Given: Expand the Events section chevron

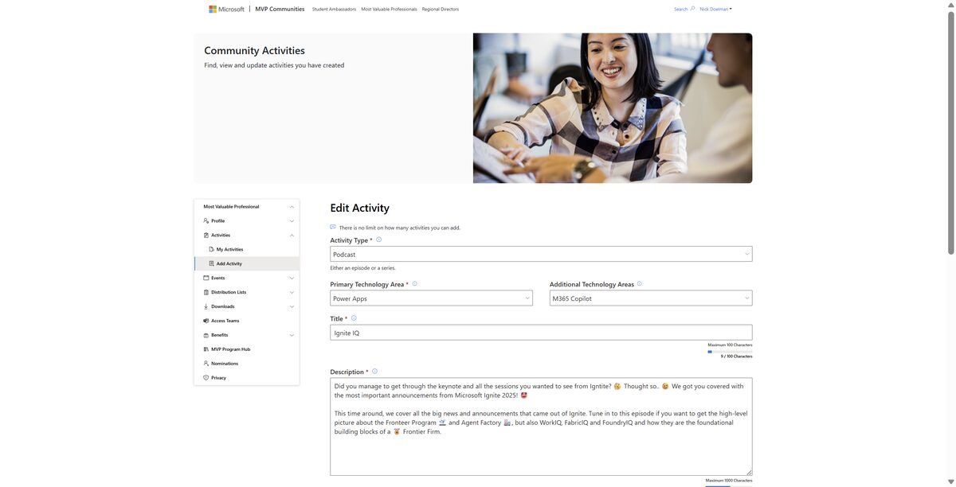Looking at the screenshot, I should (292, 278).
